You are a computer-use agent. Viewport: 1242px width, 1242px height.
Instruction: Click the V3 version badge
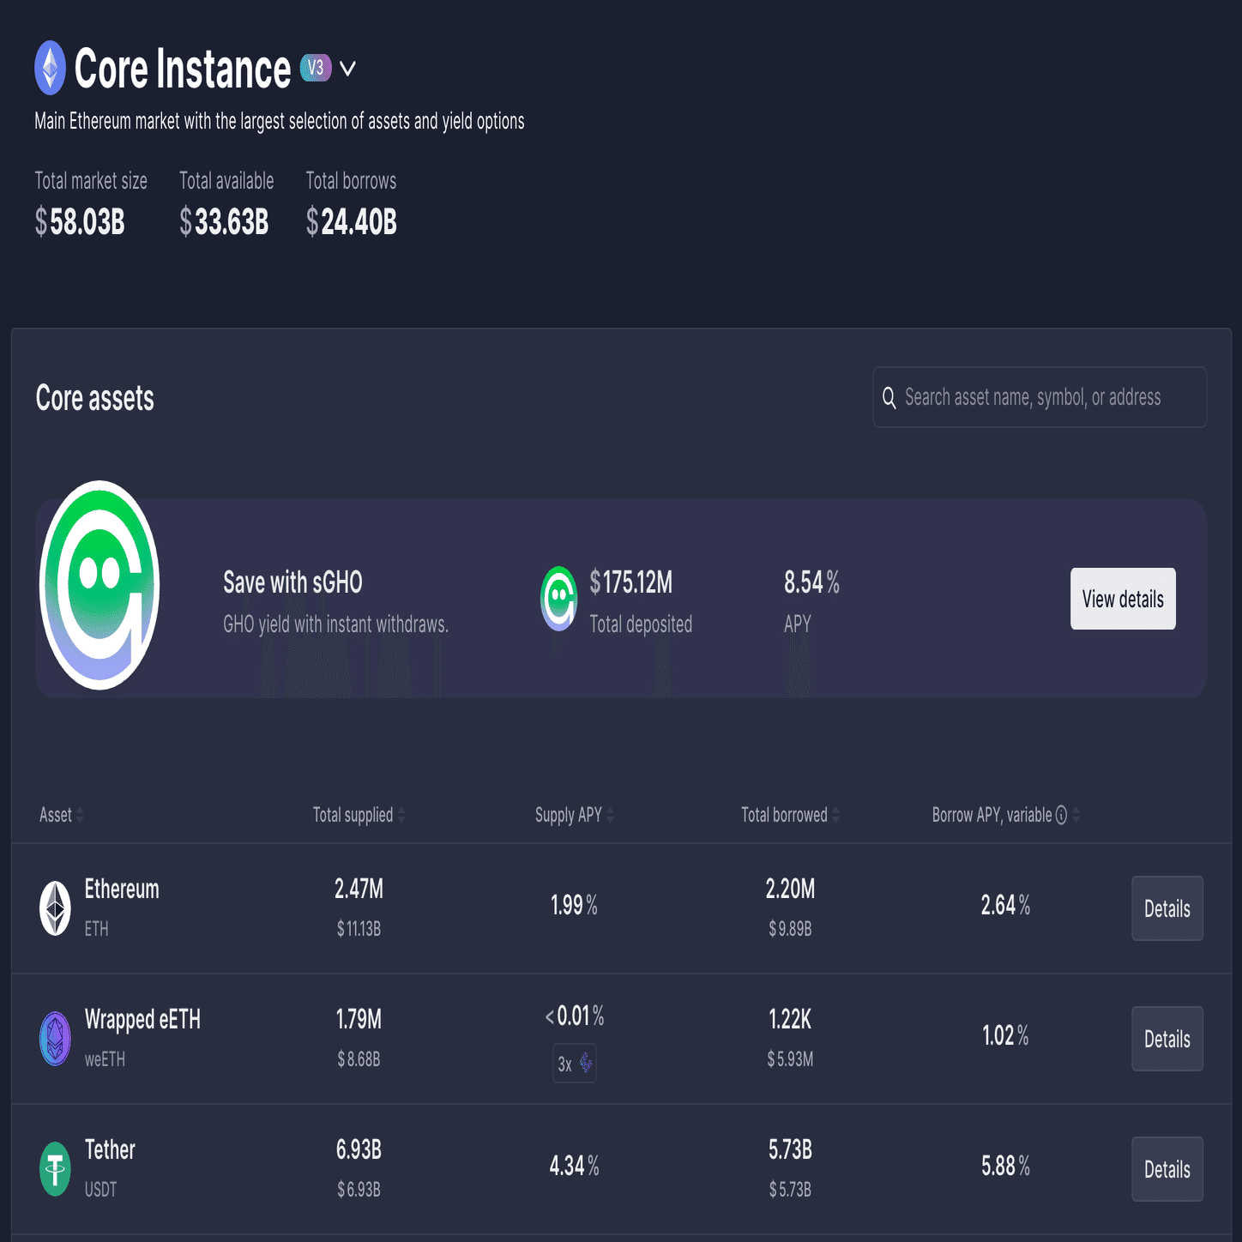(x=316, y=68)
